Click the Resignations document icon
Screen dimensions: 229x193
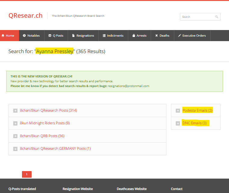click(73, 35)
